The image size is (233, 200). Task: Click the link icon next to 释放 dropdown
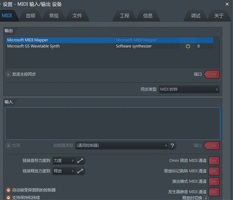[x=80, y=171]
